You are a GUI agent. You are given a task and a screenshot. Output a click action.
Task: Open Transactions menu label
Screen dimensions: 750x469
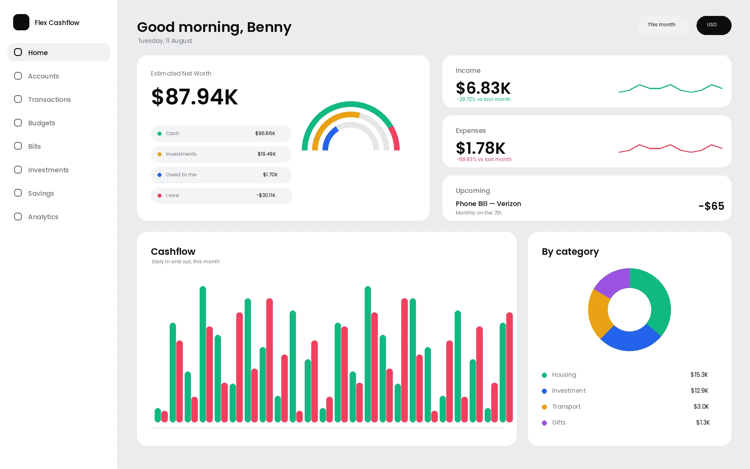click(49, 99)
